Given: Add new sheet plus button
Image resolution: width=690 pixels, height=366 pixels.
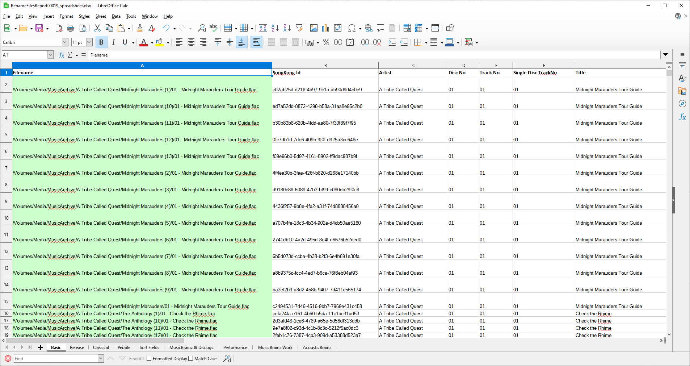Looking at the screenshot, I should click(40, 348).
